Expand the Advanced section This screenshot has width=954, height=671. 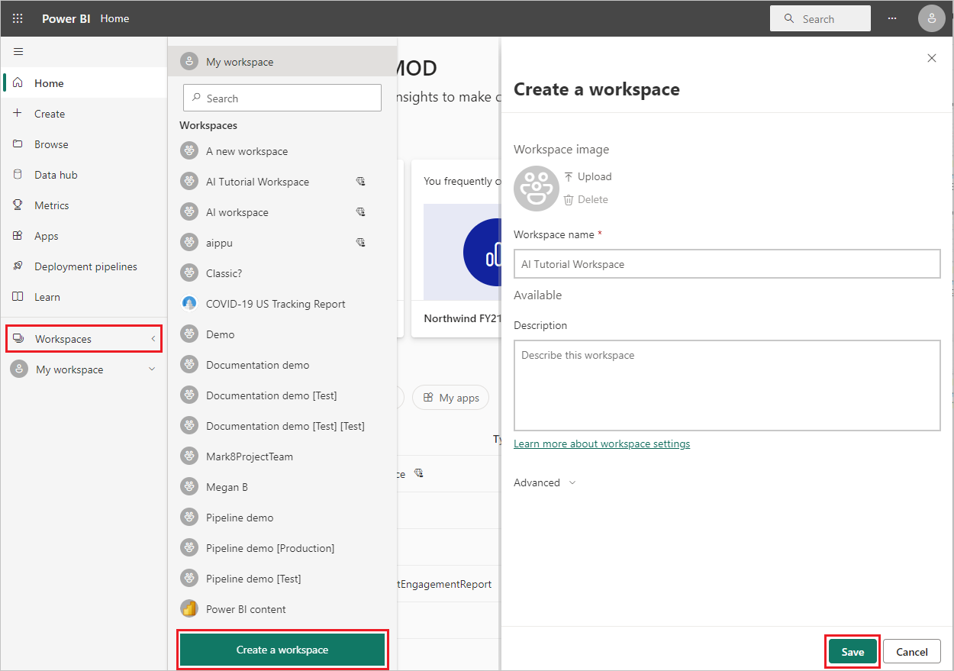tap(545, 482)
